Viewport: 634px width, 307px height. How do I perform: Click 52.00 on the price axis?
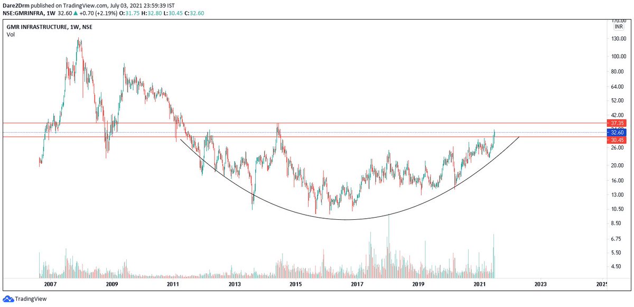[x=619, y=100]
